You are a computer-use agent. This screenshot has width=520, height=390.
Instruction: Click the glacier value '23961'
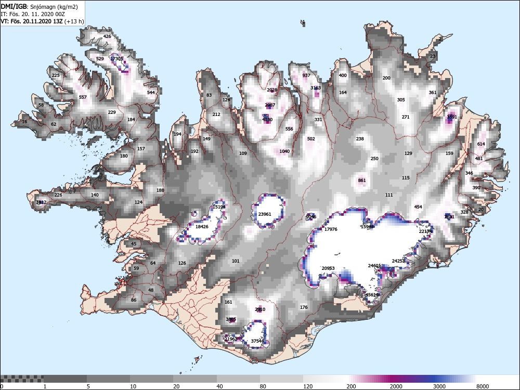[x=265, y=214]
